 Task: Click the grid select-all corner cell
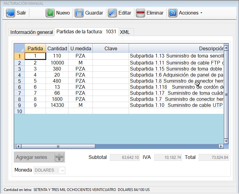tap(19, 48)
